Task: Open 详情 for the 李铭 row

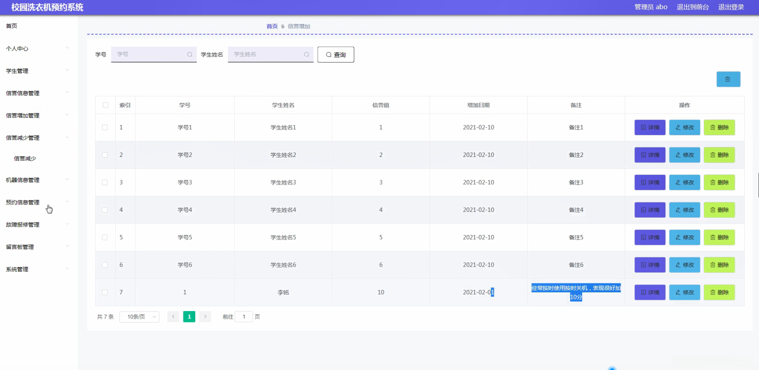Action: 650,292
